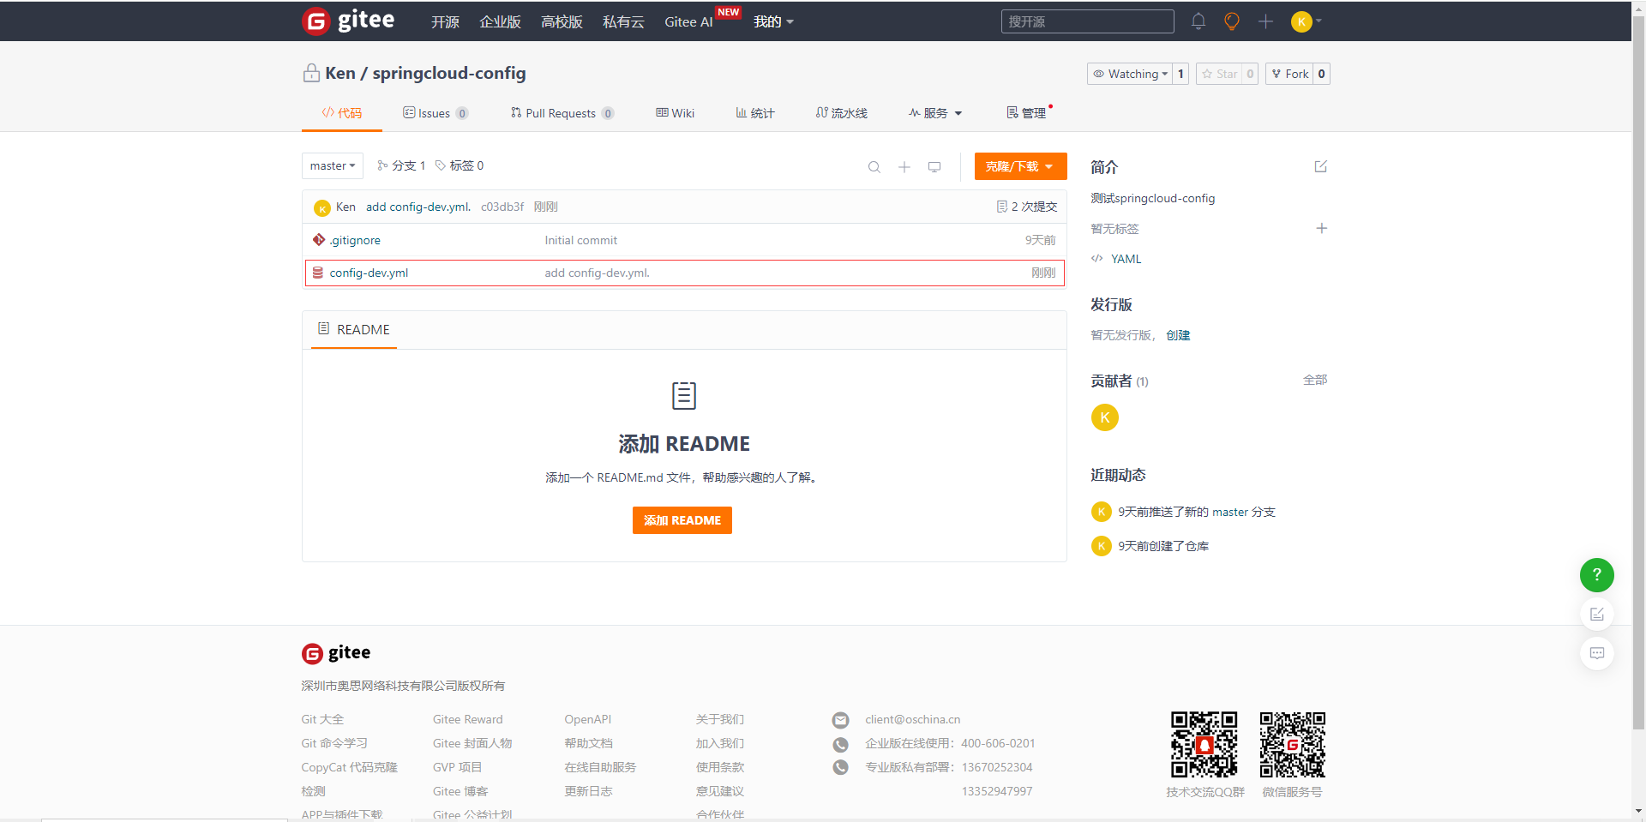The height and width of the screenshot is (822, 1646).
Task: Open the Web IDE monitor icon
Action: point(934,167)
